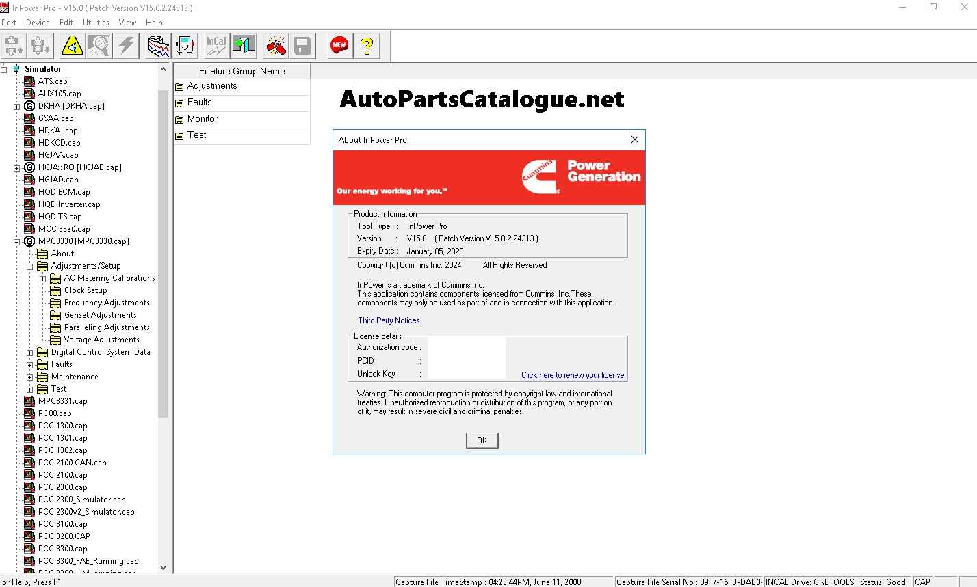
Task: Click the InCal toolbar button
Action: point(216,46)
